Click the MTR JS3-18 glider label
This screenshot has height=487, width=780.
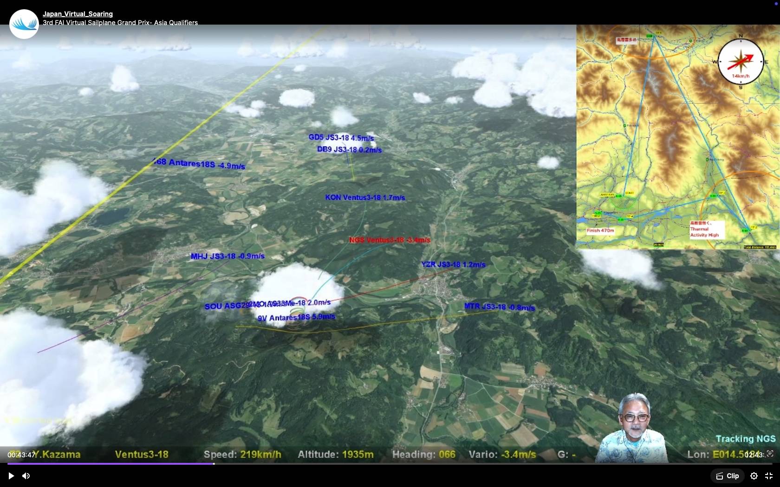(x=499, y=307)
